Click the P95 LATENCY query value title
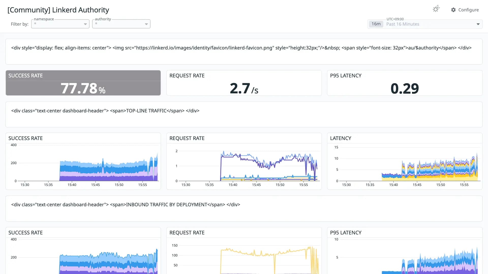 [346, 76]
